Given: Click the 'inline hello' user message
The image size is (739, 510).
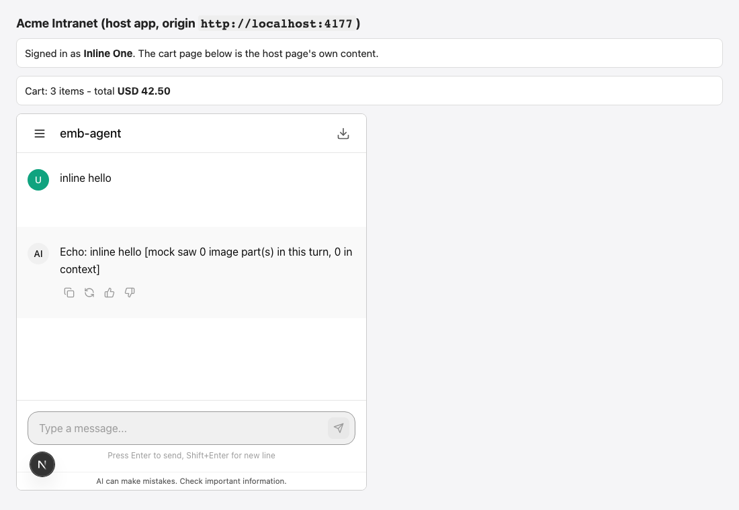Looking at the screenshot, I should pyautogui.click(x=85, y=178).
